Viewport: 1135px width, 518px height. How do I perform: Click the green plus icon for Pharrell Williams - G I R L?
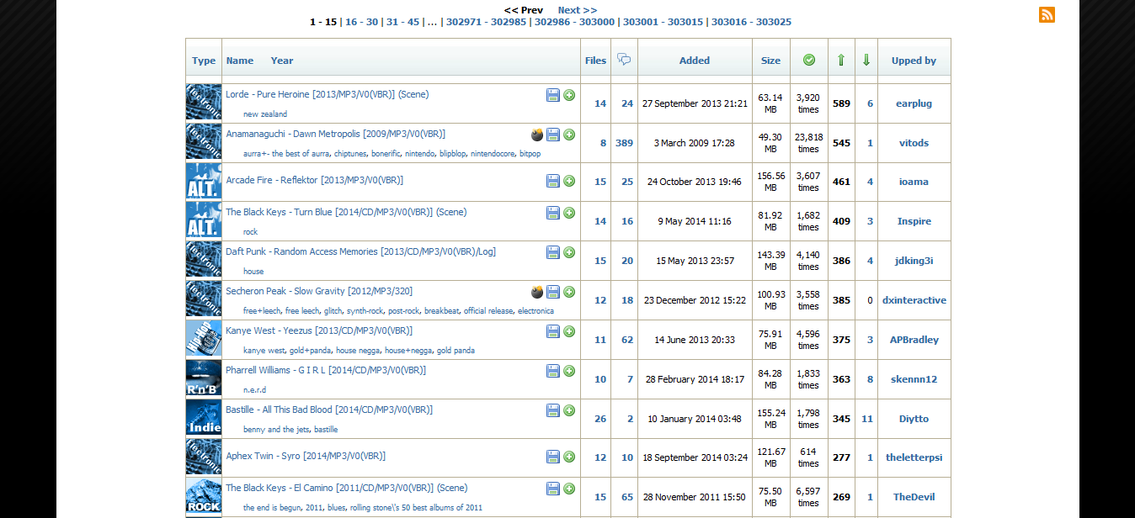click(569, 371)
